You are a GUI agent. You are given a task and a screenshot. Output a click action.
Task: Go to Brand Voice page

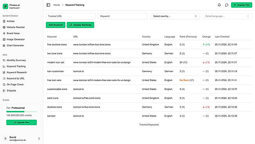coord(13,33)
